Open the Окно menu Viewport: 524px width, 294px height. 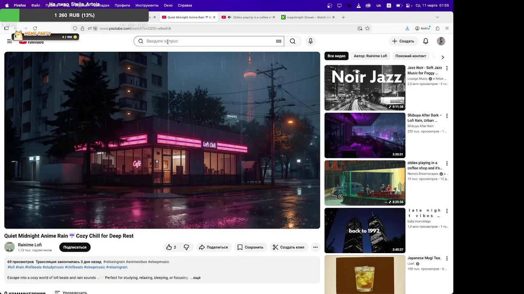(168, 5)
